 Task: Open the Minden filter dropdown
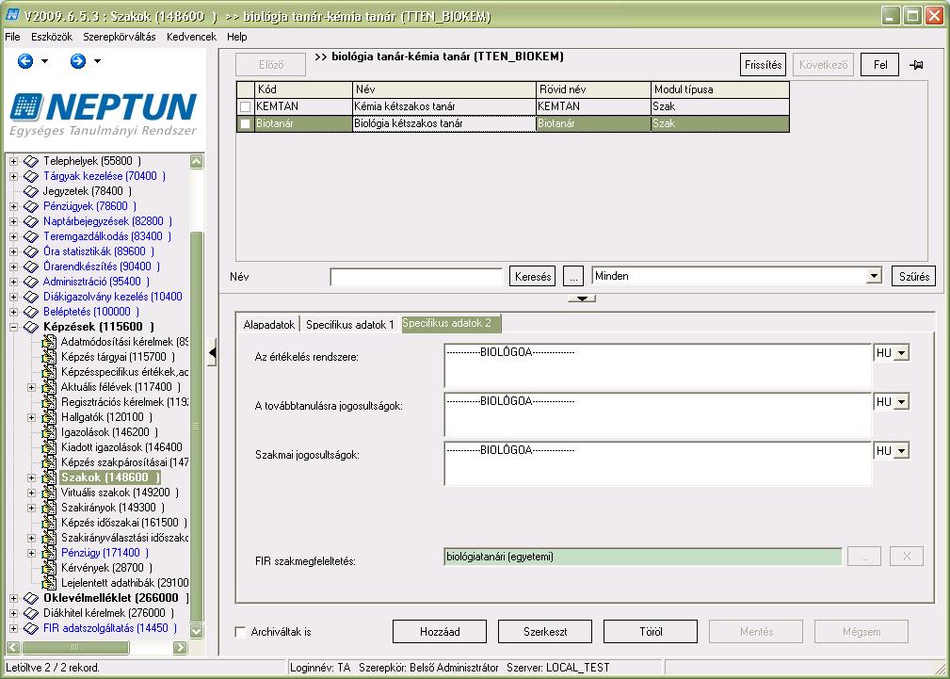(873, 277)
